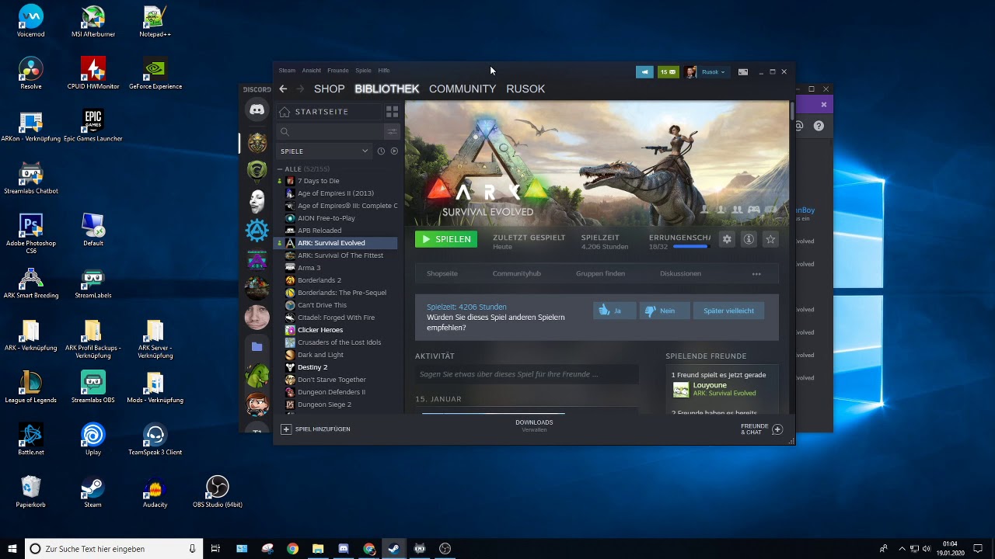Open ARK game settings gear icon
The image size is (995, 559).
[x=727, y=239]
